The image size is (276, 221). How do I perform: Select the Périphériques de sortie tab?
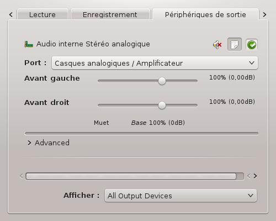point(205,14)
